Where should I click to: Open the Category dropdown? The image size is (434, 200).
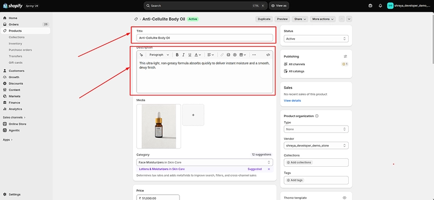(205, 162)
